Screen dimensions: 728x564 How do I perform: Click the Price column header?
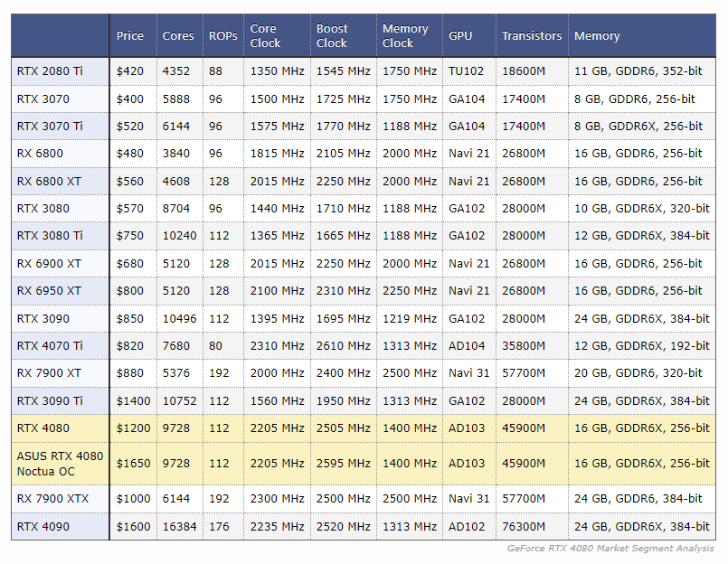click(130, 36)
